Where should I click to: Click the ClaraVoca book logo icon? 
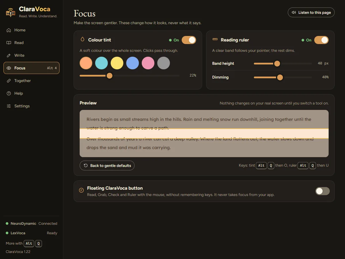pyautogui.click(x=11, y=12)
